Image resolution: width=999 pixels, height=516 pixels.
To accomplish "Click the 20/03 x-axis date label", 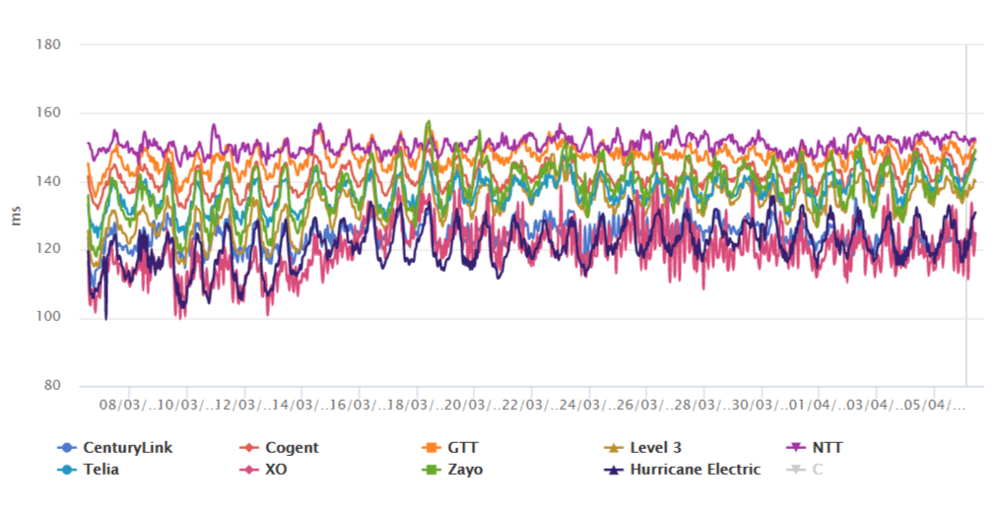I will (473, 405).
